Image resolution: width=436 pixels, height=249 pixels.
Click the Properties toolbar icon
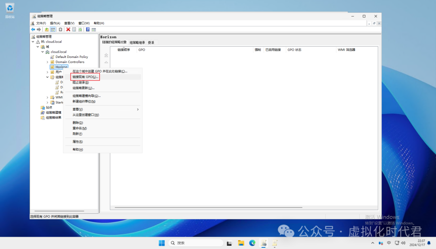coord(74,29)
